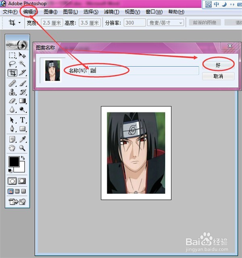
Task: Click the foreground black color swatch
Action: click(x=14, y=162)
